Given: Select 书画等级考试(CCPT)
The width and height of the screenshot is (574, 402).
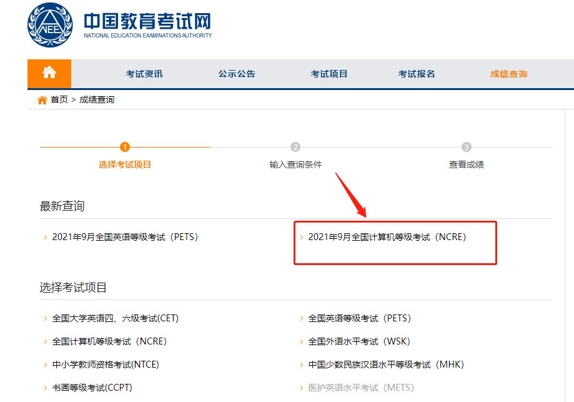Looking at the screenshot, I should point(92,388).
